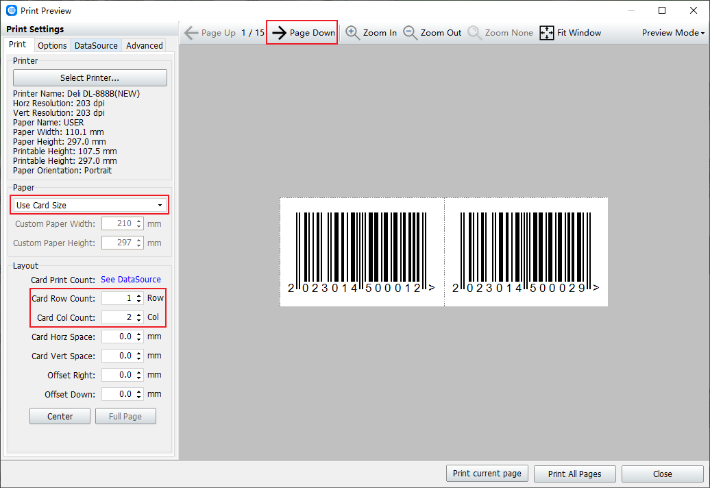Viewport: 710px width, 488px height.
Task: Increase Card Row Count with up arrow
Action: click(138, 295)
